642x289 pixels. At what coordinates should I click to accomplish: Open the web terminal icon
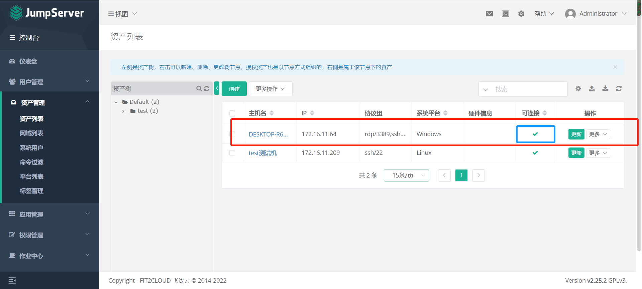[x=505, y=14]
